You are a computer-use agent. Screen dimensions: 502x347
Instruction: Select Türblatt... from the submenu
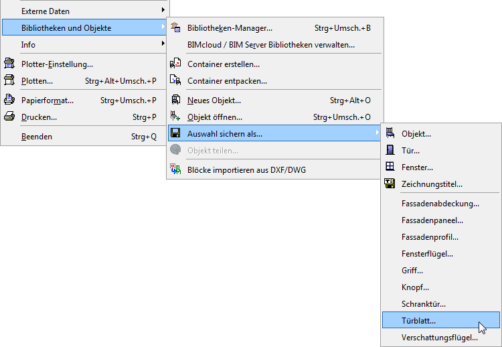[419, 321]
